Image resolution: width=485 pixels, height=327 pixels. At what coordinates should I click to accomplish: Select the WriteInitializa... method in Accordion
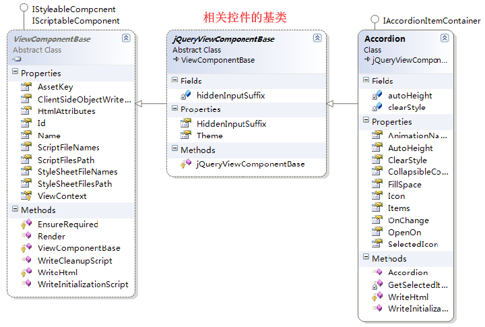pos(406,308)
